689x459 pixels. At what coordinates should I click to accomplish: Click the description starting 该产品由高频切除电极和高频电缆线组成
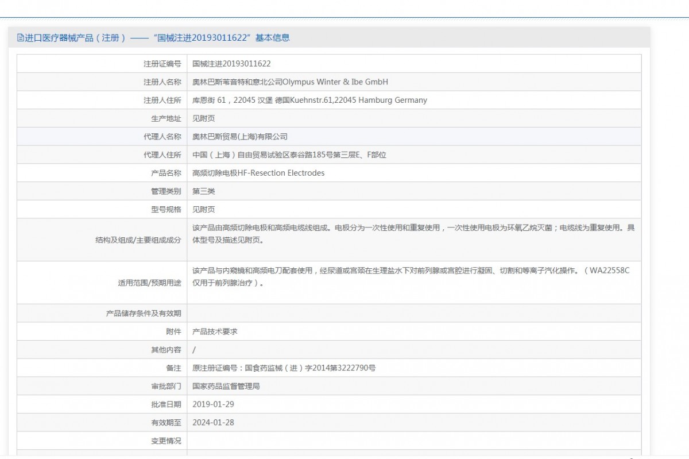point(413,234)
